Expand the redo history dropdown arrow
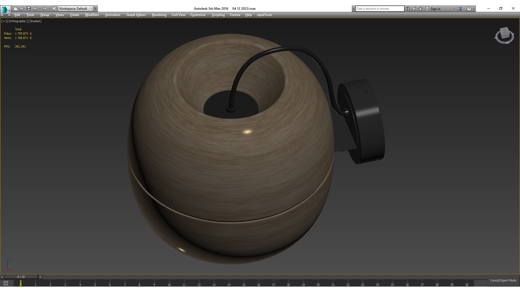Viewport: 520px width, 292px height. click(x=50, y=9)
